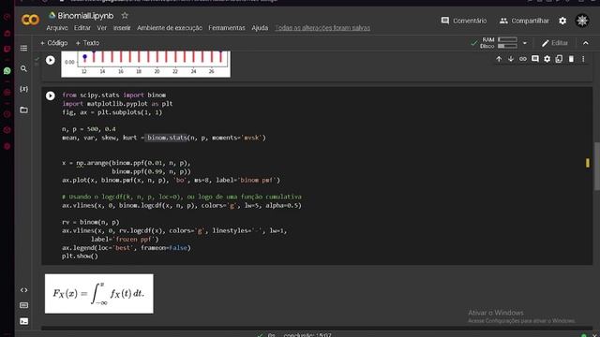Open the table of contents sidebar icon
The width and height of the screenshot is (600, 337).
23,48
